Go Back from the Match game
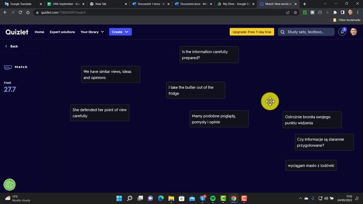 11,46
